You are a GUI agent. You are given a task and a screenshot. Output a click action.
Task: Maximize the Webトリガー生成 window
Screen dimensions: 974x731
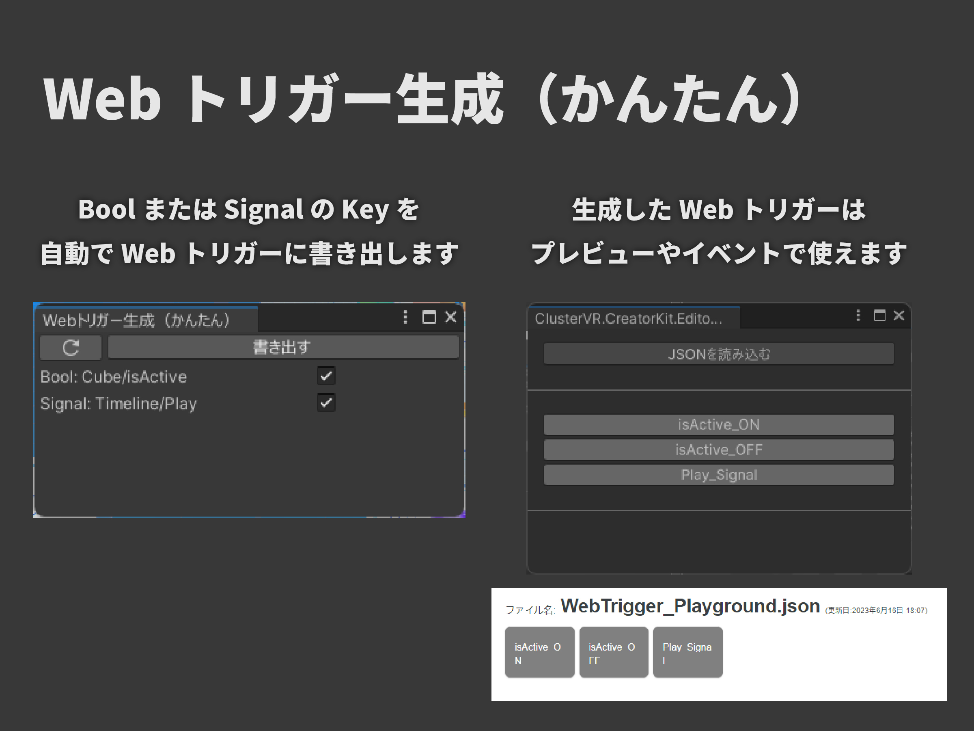tap(429, 317)
